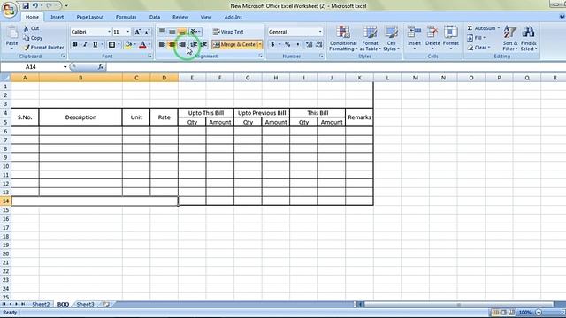Screen dimensions: 566x318
Task: Align text to the left
Action: (x=162, y=44)
